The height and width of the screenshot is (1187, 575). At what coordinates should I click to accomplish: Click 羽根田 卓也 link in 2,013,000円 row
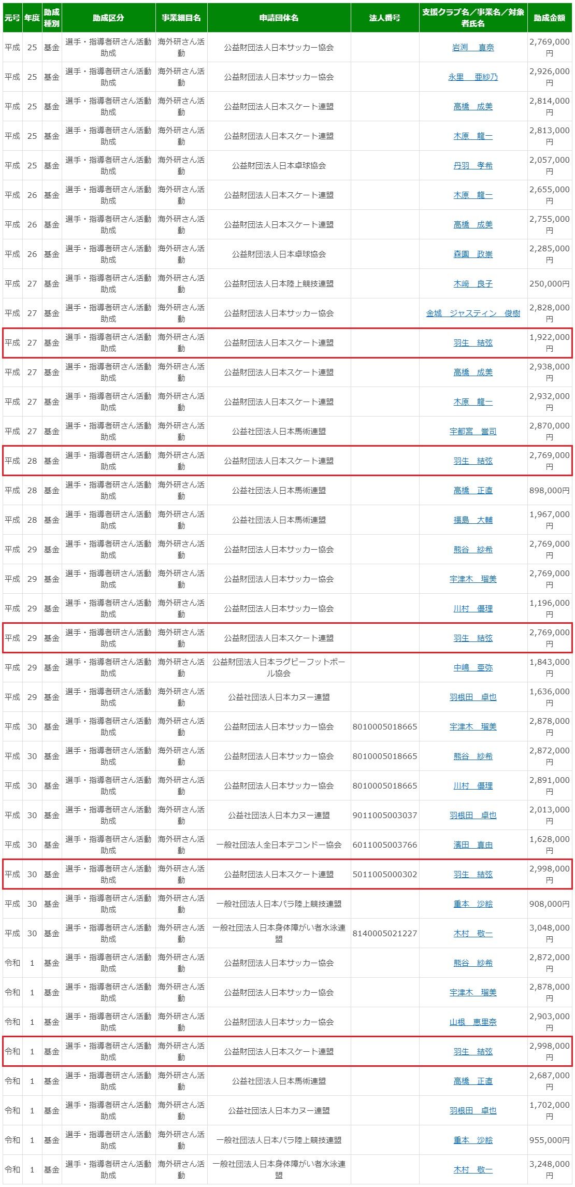click(473, 815)
